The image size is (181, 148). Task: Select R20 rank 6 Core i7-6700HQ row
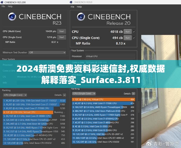(103, 119)
